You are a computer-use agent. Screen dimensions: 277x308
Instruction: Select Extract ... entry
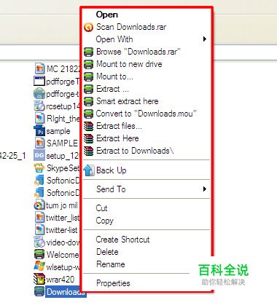pyautogui.click(x=112, y=89)
